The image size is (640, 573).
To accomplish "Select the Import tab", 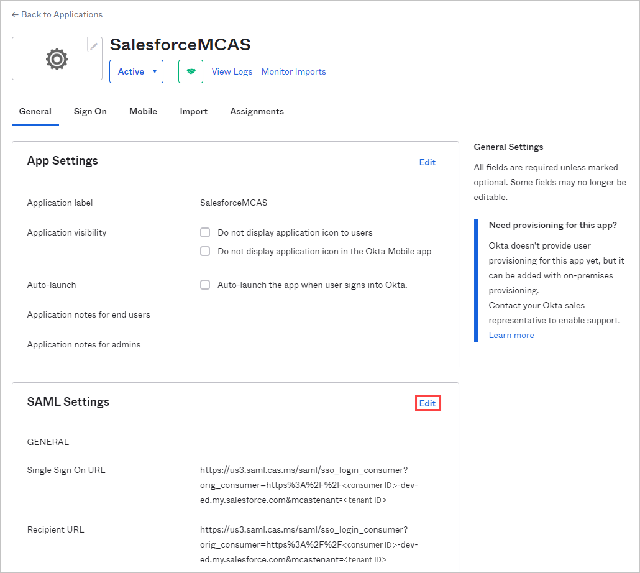I will [x=193, y=111].
